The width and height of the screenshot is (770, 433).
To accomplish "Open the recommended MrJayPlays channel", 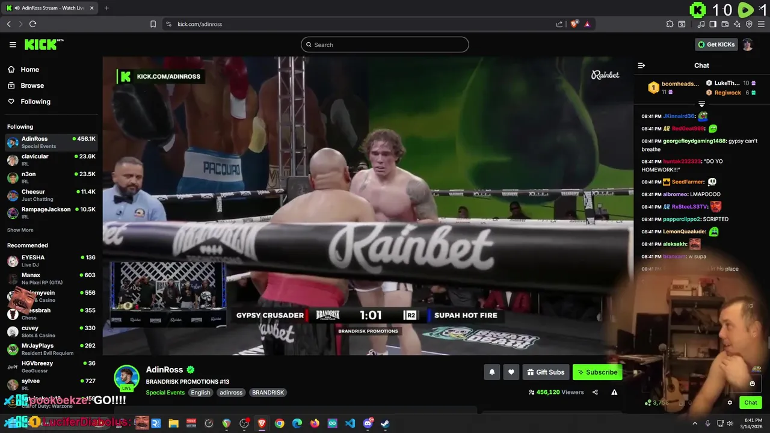I will pos(51,349).
